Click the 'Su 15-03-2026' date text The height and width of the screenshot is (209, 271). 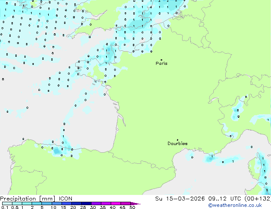180,199
